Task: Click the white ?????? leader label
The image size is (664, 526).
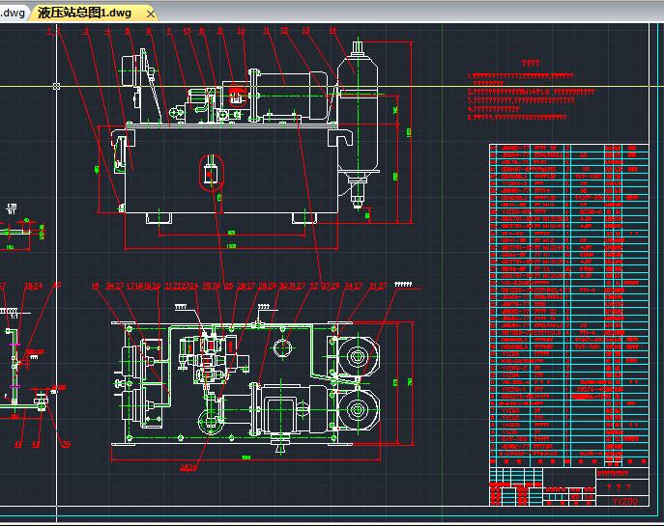Action: [x=403, y=285]
